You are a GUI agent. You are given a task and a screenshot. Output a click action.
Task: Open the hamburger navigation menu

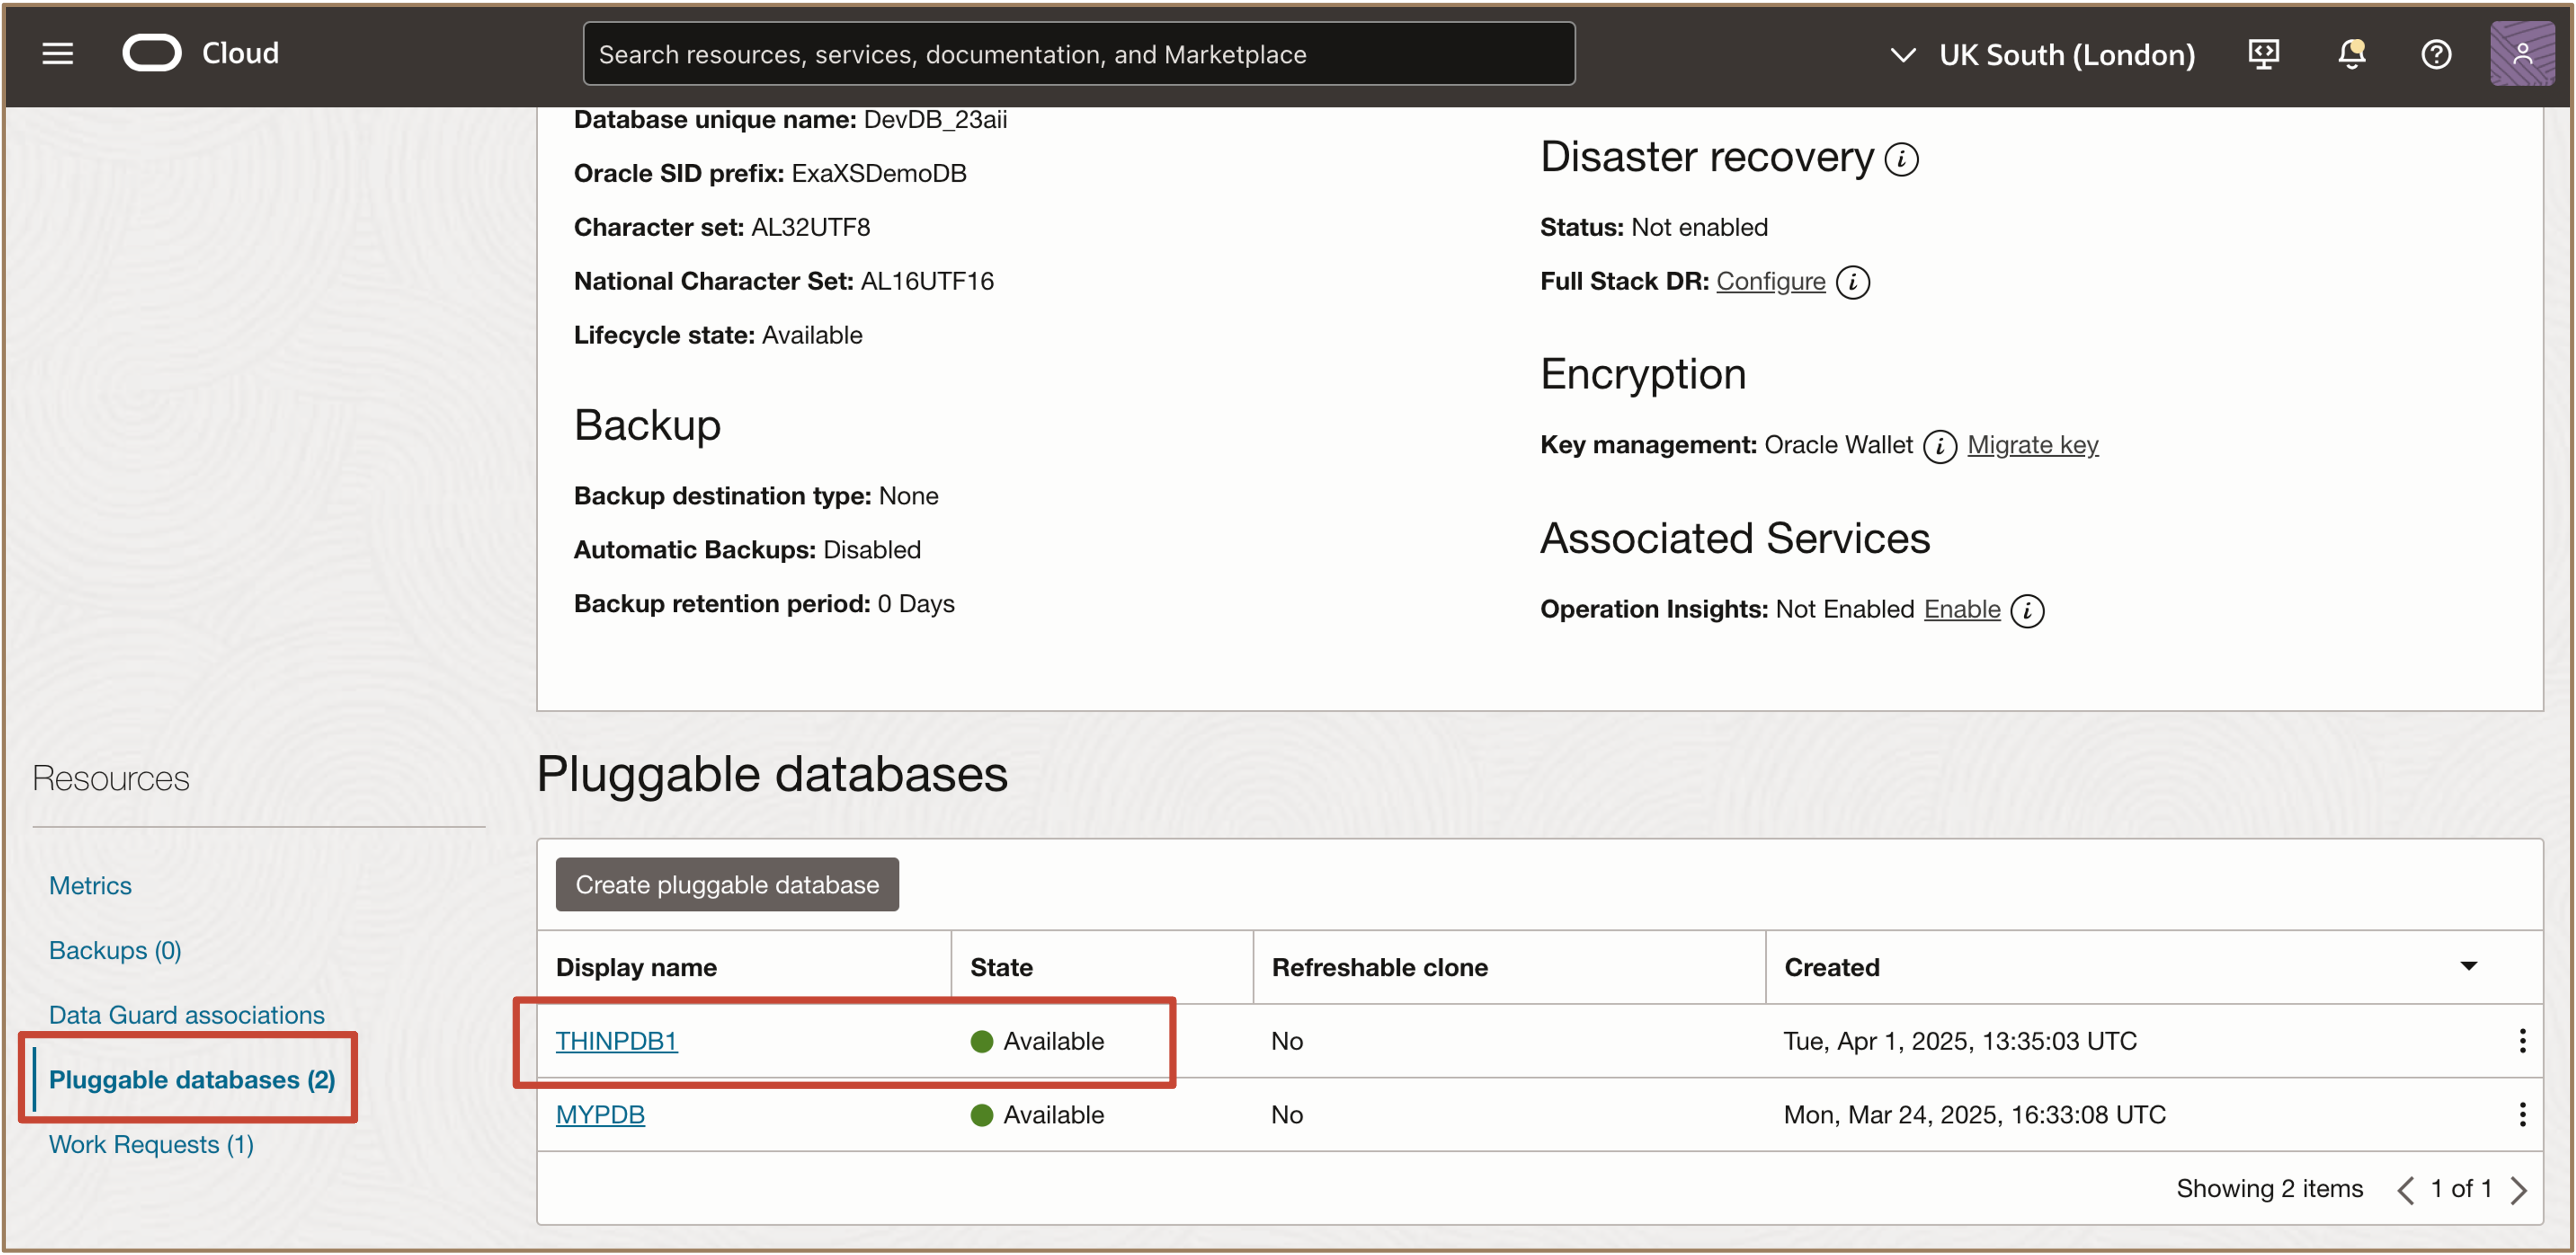coord(57,54)
